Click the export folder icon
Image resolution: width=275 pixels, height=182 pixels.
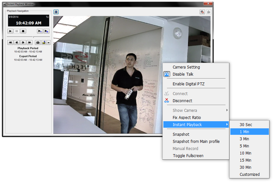pyautogui.click(x=44, y=42)
